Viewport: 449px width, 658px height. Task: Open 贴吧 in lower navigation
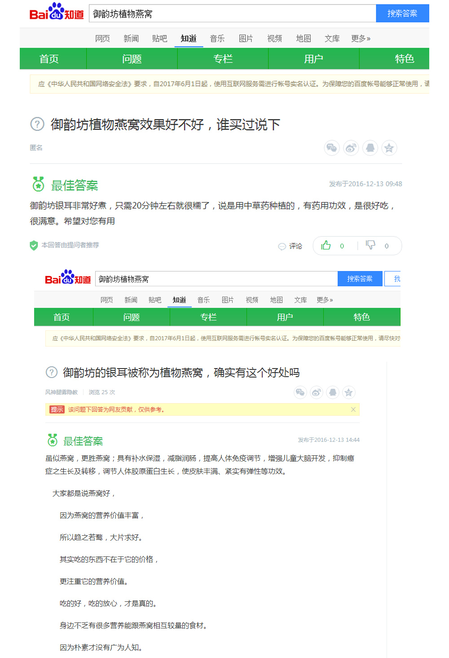point(155,300)
